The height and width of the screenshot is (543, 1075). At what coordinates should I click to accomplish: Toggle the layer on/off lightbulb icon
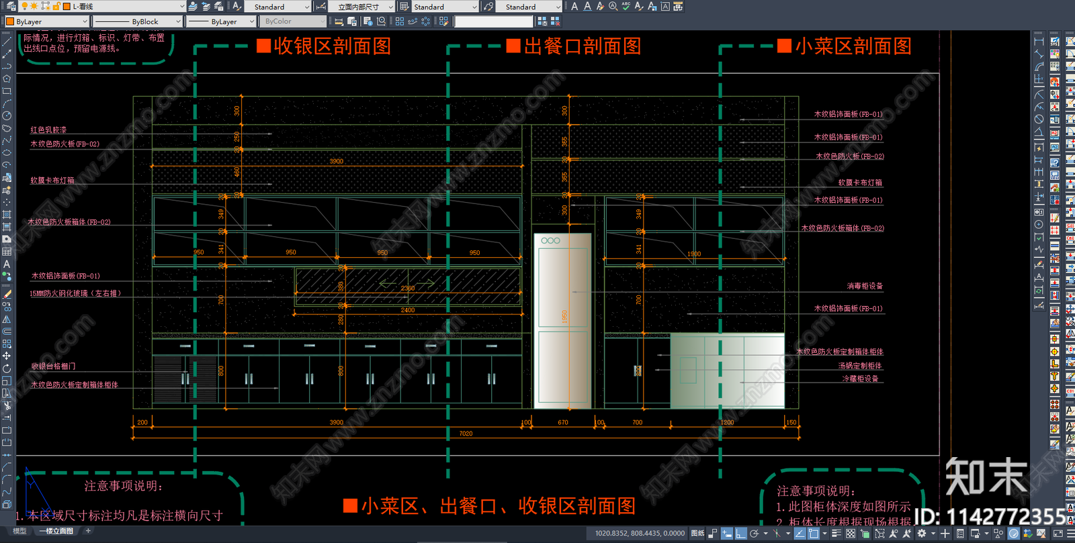25,6
